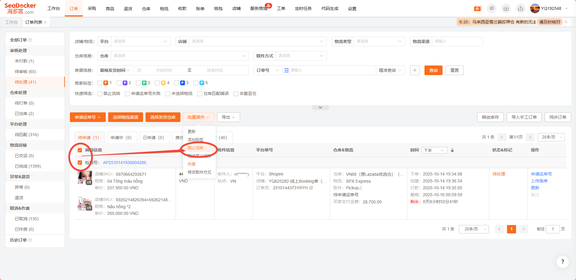This screenshot has height=280, width=576.
Task: Click the edit pencil next to Pickup
Action: click(x=361, y=188)
